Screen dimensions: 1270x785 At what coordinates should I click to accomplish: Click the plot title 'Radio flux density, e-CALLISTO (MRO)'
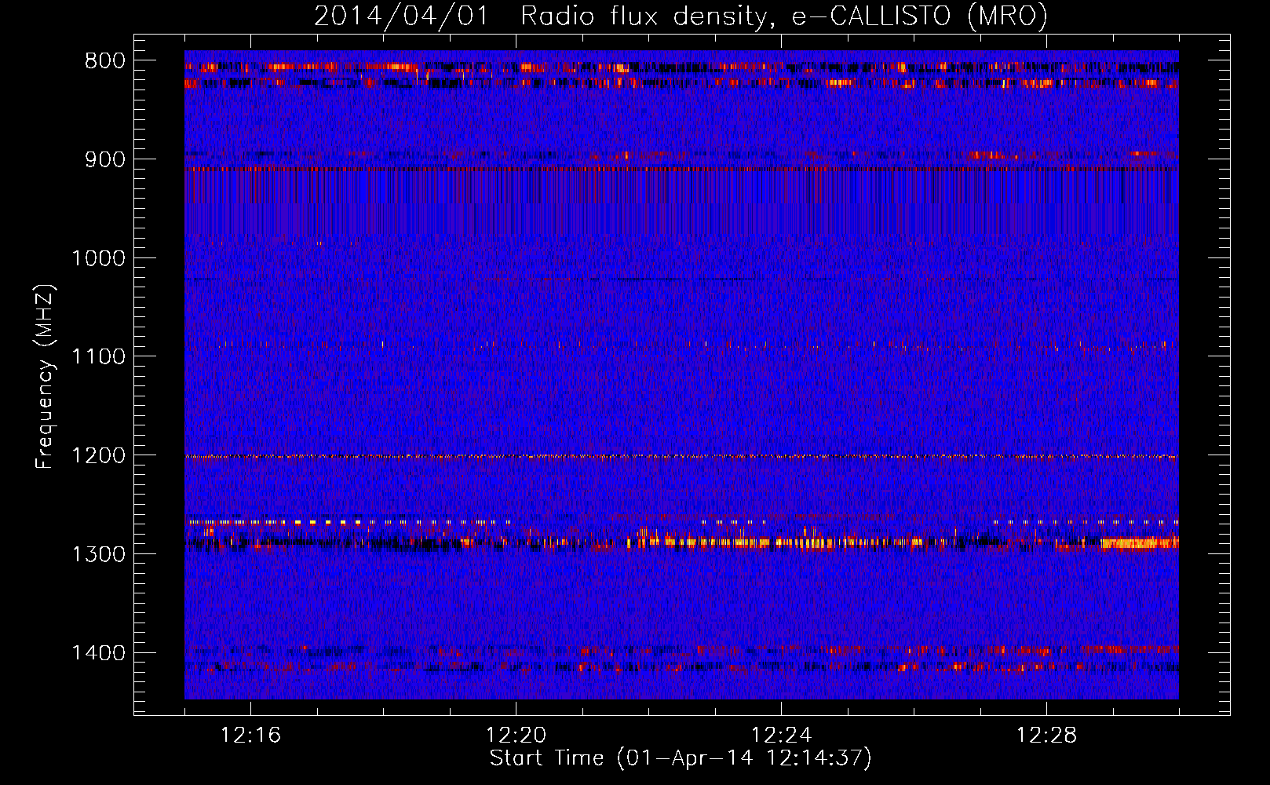coord(784,16)
